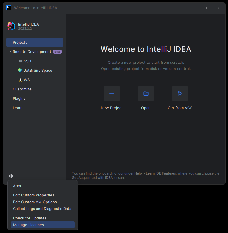Open the settings gear options menu
Viewport: 228px width, 233px height.
(11, 176)
